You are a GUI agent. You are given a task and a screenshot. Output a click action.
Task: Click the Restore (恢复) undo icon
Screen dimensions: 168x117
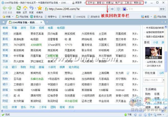[x=31, y=8]
